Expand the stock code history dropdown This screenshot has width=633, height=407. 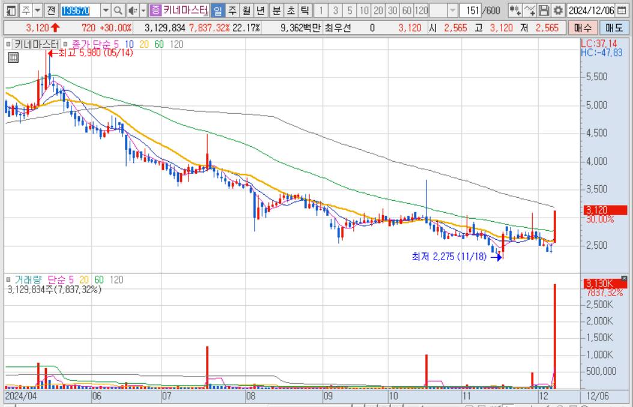pyautogui.click(x=105, y=10)
